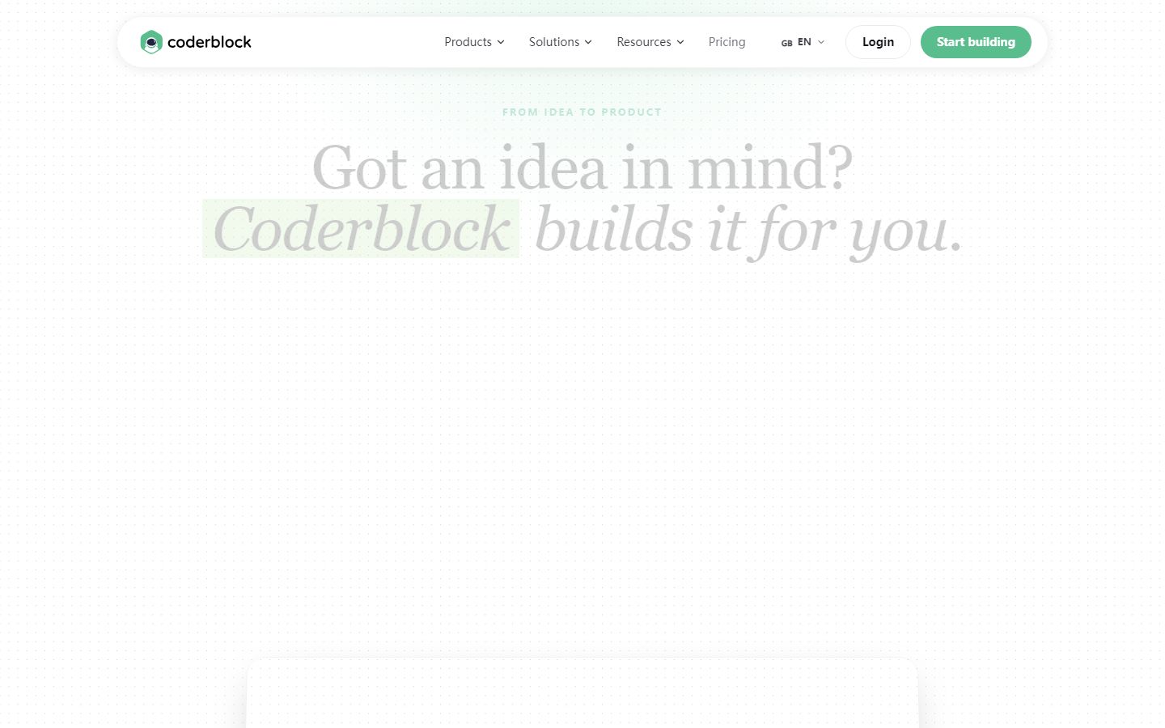Click the Start building button
The height and width of the screenshot is (728, 1165).
(976, 42)
